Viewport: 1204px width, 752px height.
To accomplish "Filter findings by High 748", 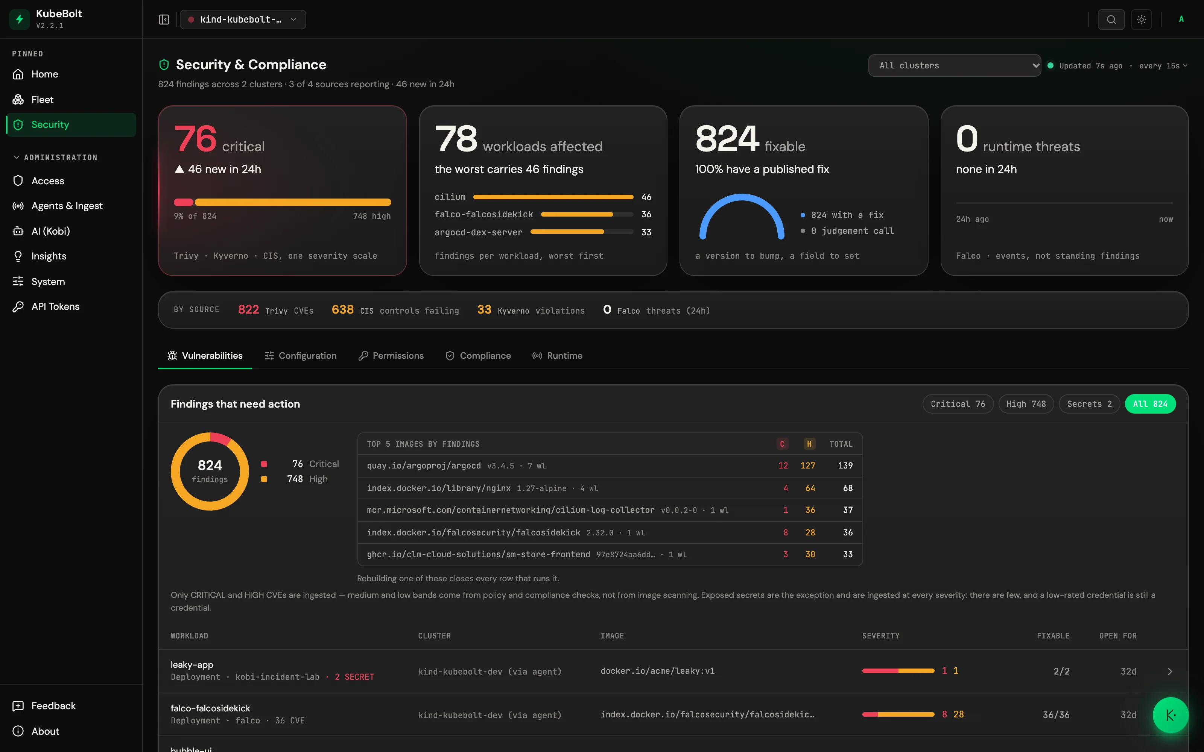I will [1026, 404].
